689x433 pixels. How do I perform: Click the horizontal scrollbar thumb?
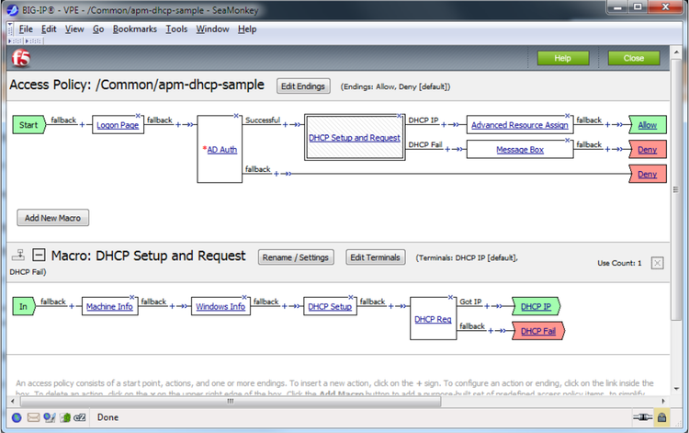pyautogui.click(x=231, y=402)
